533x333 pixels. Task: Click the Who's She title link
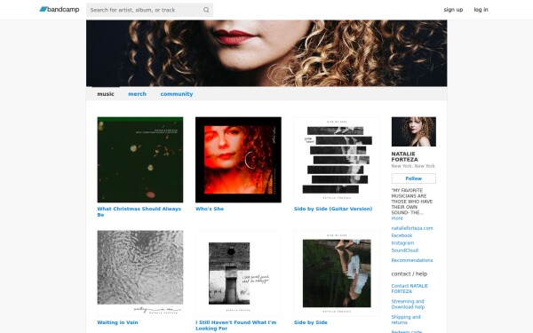(x=210, y=209)
